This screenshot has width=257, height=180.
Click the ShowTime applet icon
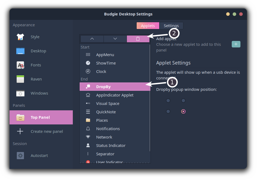click(x=88, y=63)
